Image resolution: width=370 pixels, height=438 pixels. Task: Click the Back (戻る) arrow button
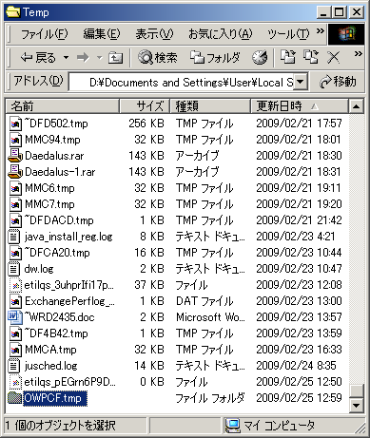click(x=37, y=58)
